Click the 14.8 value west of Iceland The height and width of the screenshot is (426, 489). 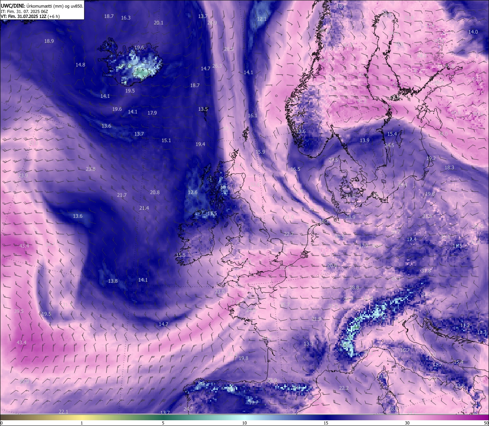coord(80,65)
